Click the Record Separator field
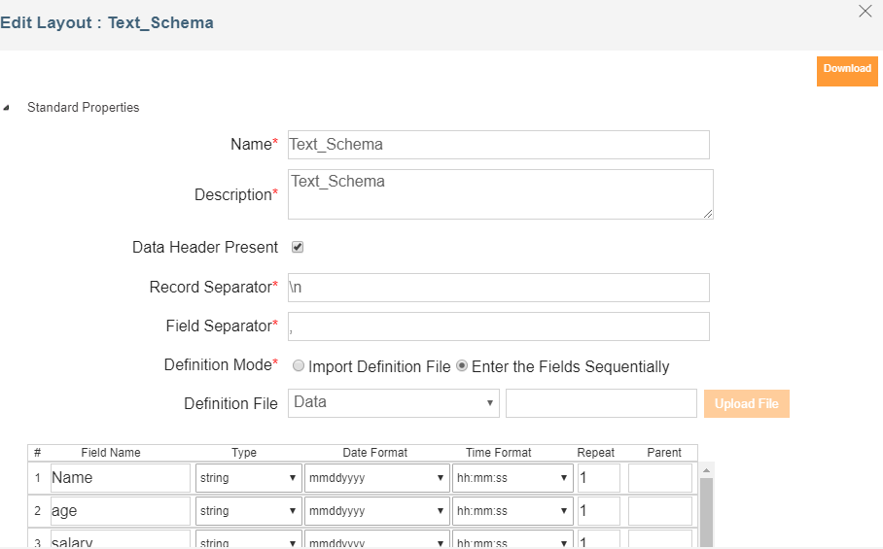The image size is (883, 549). [499, 288]
